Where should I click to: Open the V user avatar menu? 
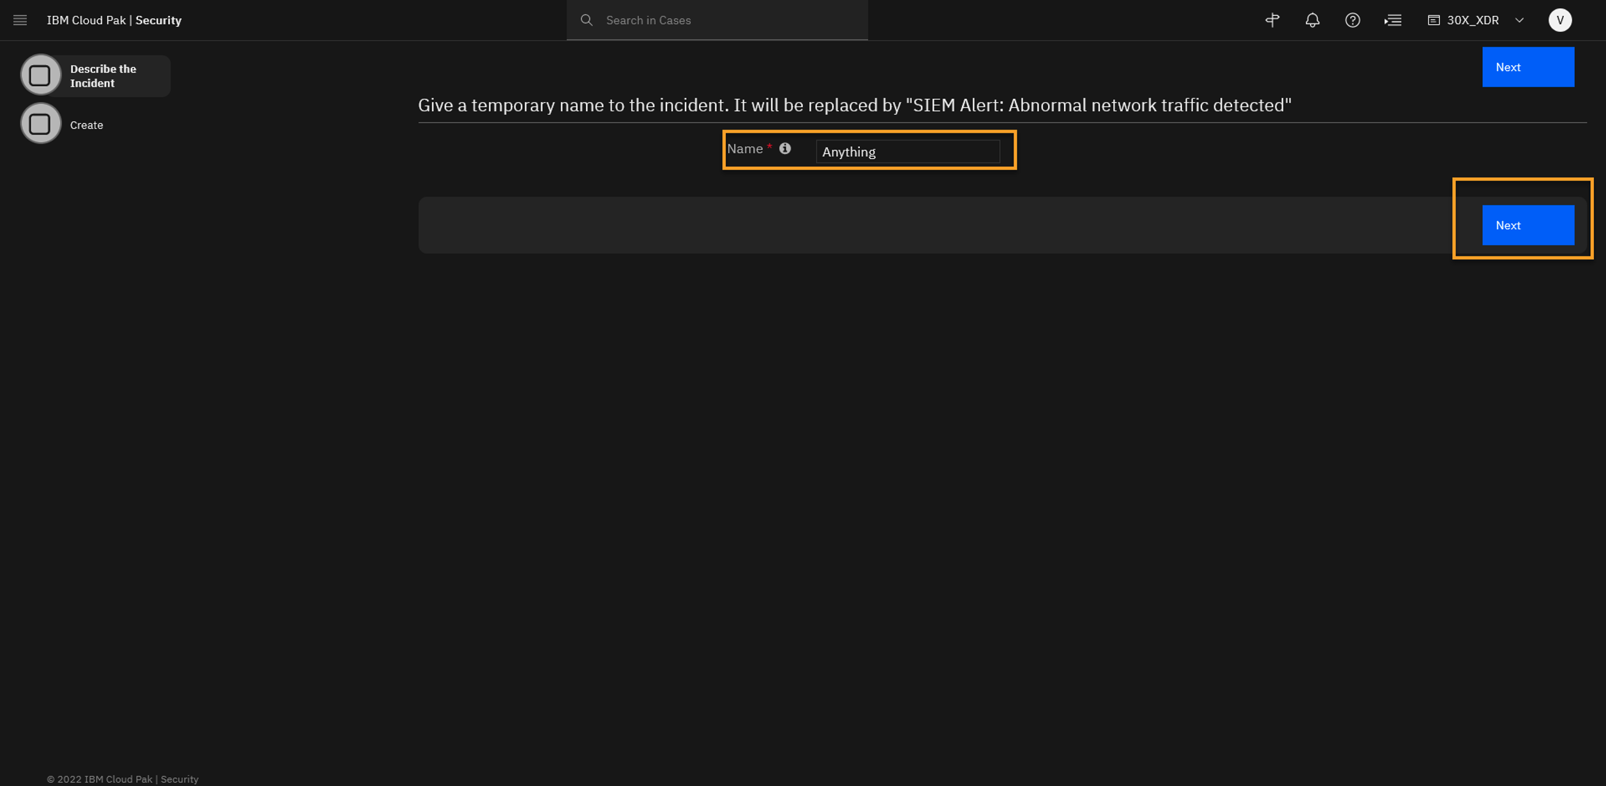1559,20
